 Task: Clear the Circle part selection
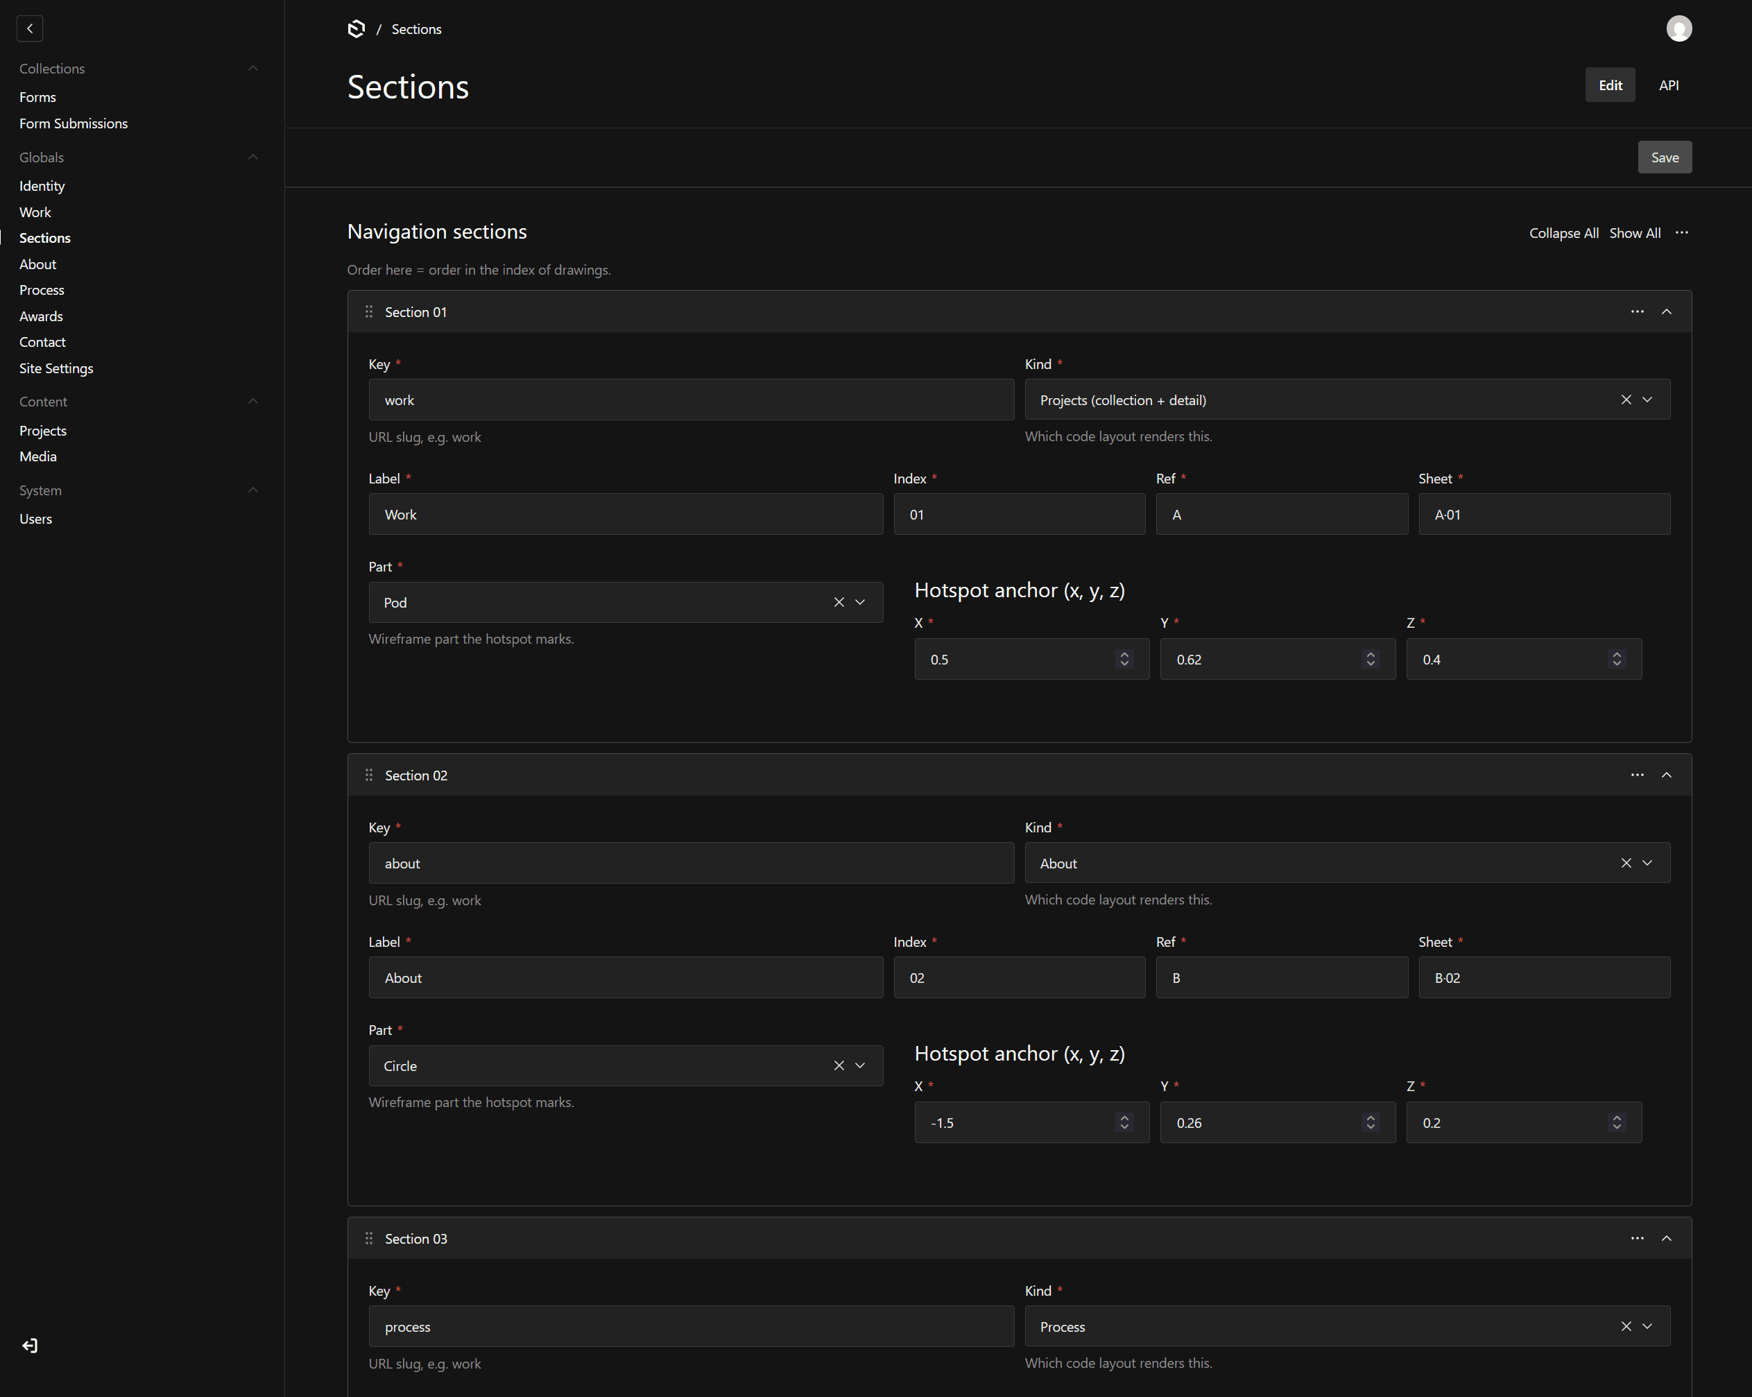click(839, 1065)
